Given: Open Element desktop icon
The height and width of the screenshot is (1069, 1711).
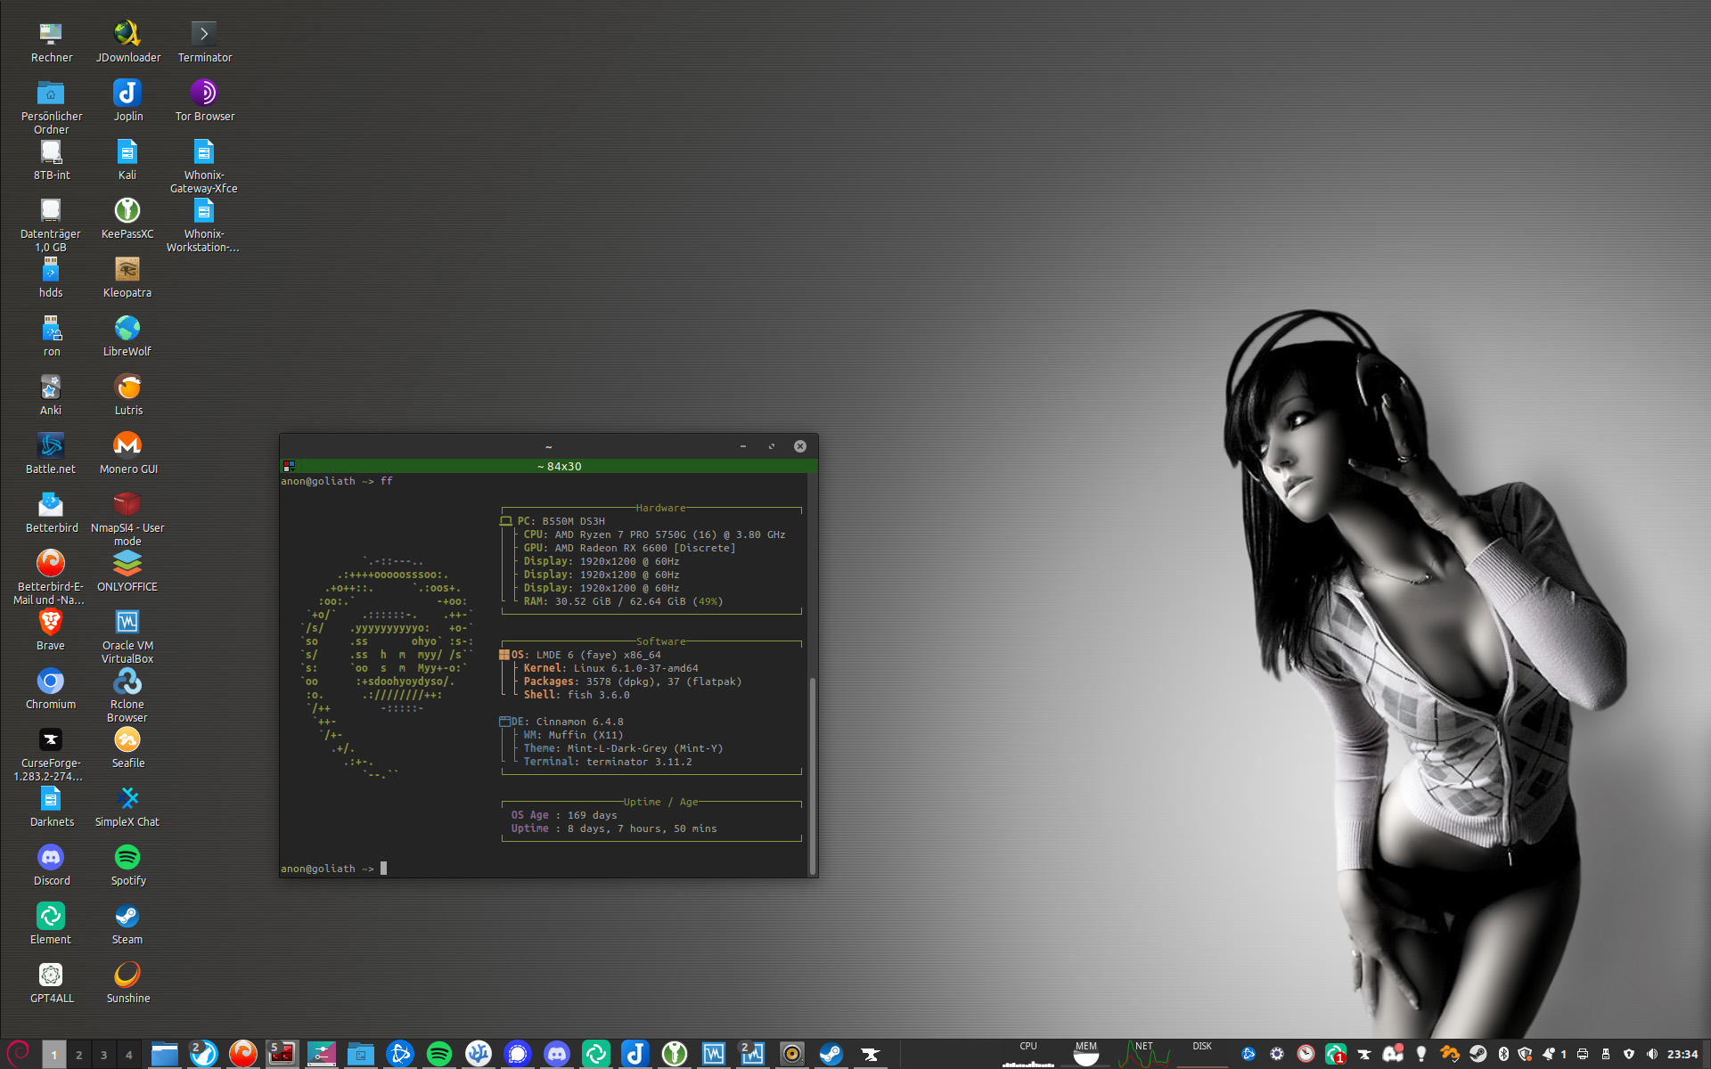Looking at the screenshot, I should tap(51, 925).
